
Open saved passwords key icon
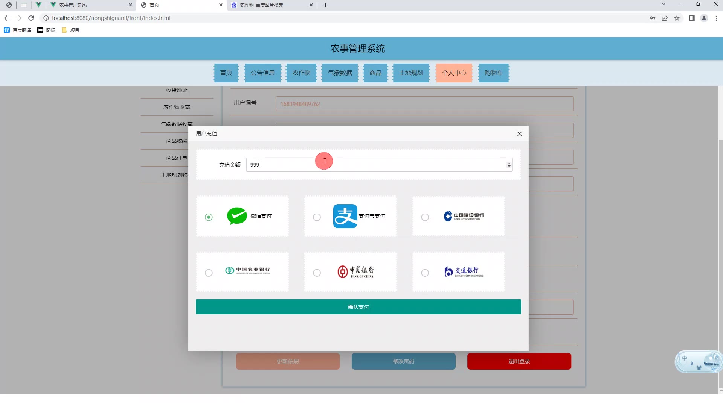point(653,18)
